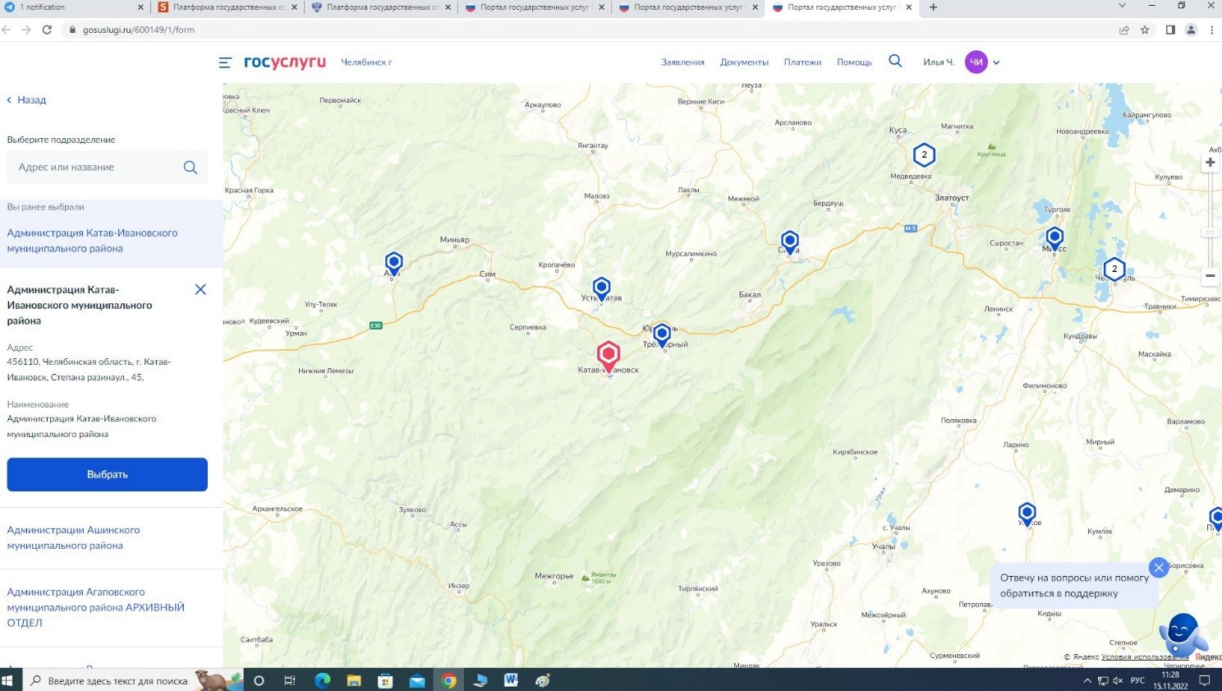Go to Документы section
1222x691 pixels.
click(744, 62)
